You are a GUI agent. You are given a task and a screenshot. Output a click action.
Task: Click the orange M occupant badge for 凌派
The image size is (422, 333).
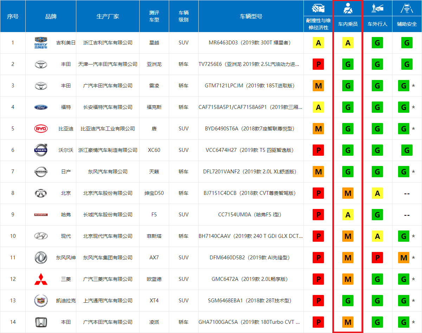[348, 322]
